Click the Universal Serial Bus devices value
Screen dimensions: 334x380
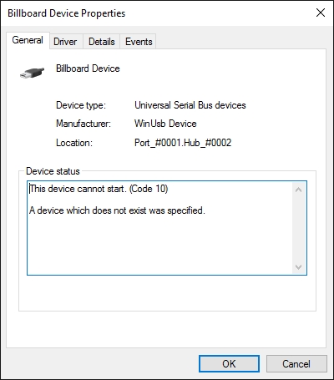point(190,105)
